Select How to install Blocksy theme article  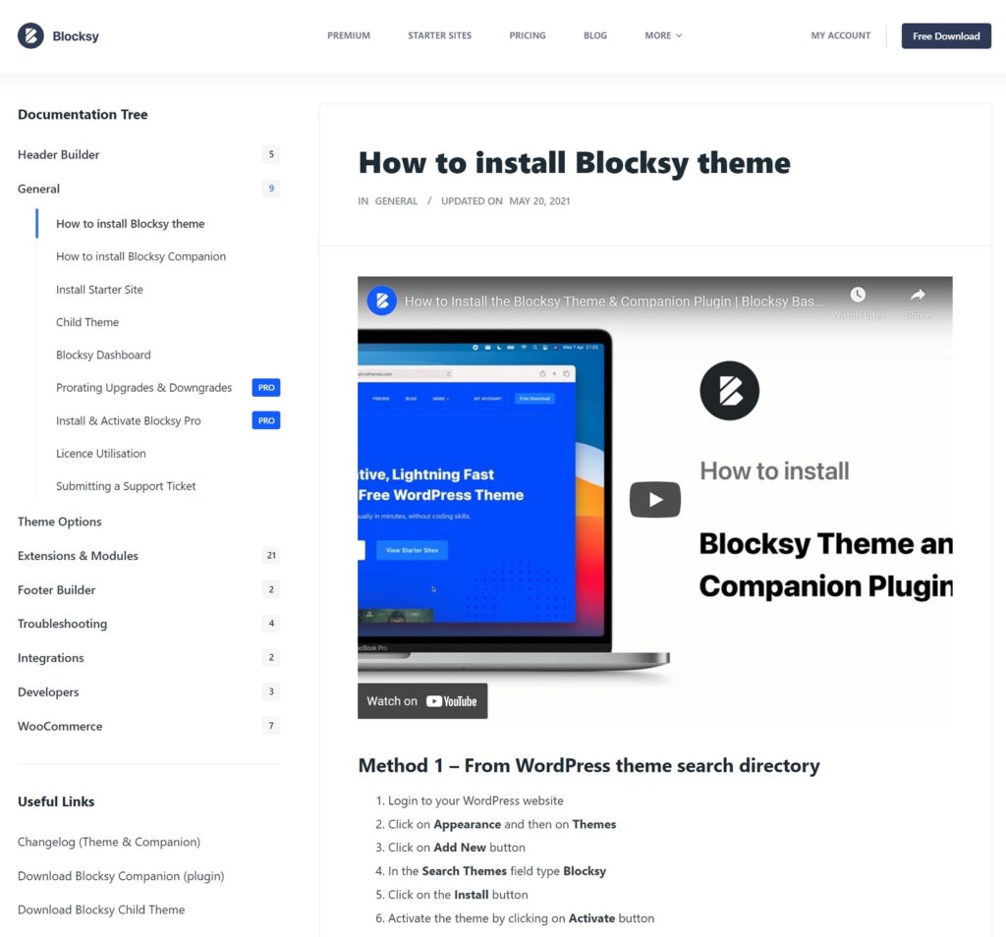tap(131, 223)
